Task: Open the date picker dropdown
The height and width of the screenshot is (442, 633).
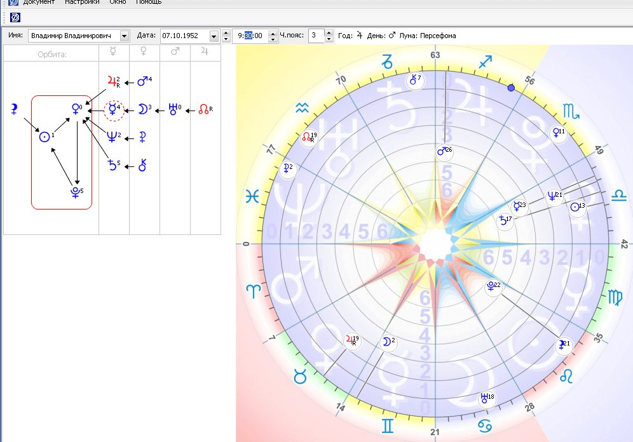Action: point(214,36)
